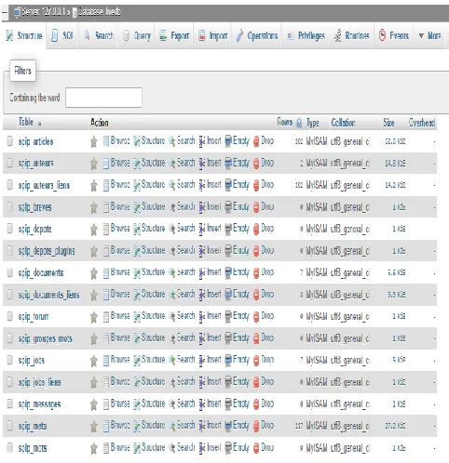449x463 pixels.
Task: Click the Structure tab
Action: tap(24, 35)
